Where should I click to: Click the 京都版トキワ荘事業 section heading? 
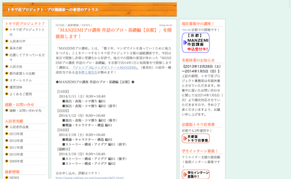click(x=198, y=124)
